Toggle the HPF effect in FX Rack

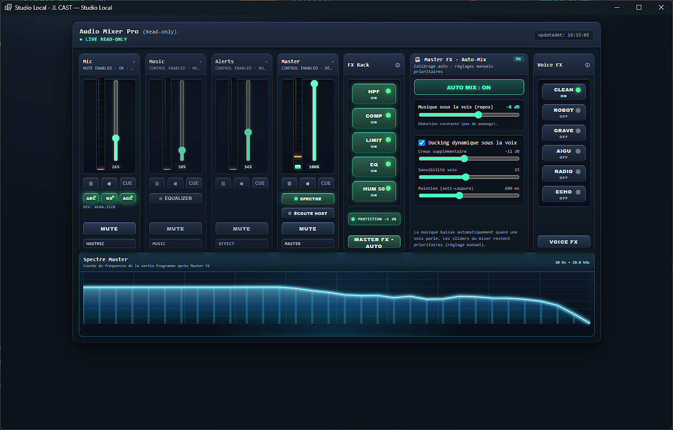(374, 94)
